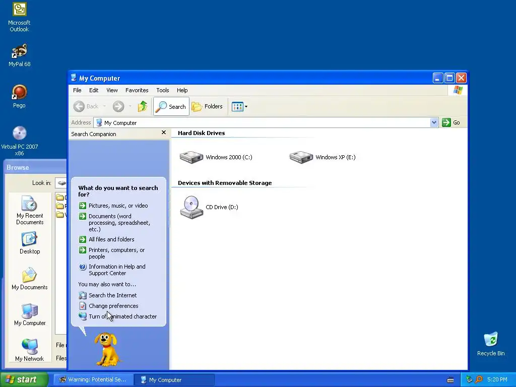Search for Pictures, music, or video
Image resolution: width=516 pixels, height=387 pixels.
113,206
